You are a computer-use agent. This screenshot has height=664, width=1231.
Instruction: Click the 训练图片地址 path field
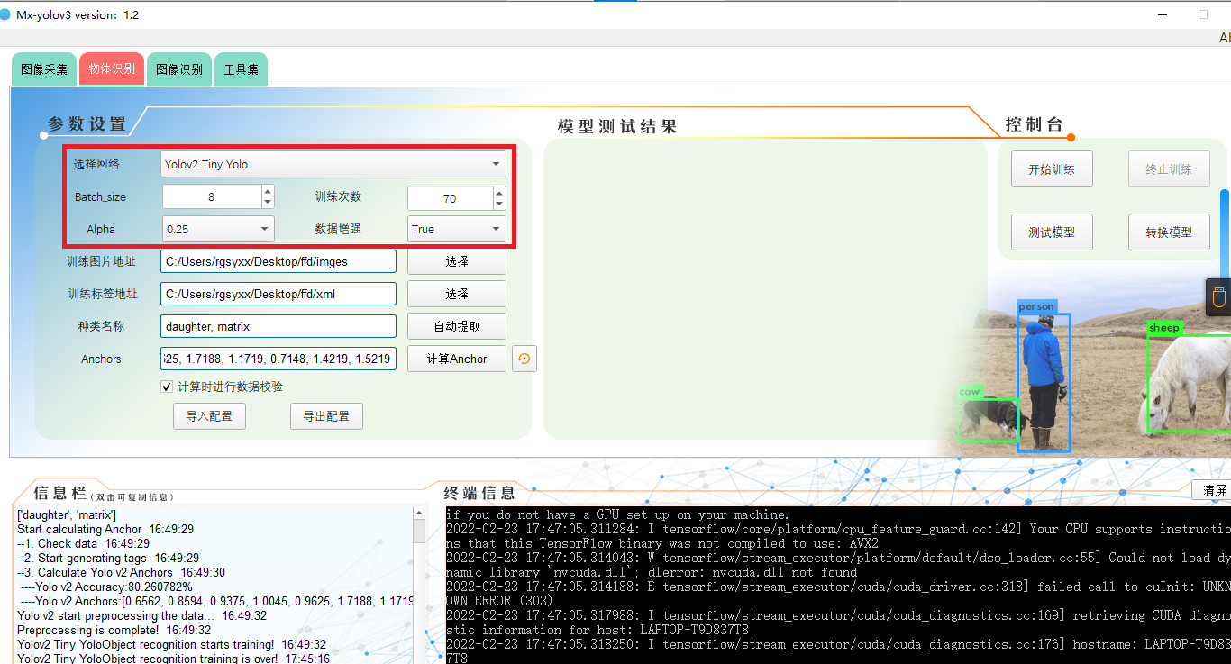(278, 261)
